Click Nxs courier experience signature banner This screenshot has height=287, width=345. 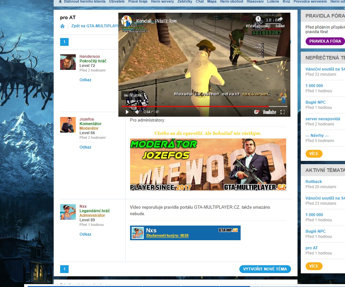point(185,233)
